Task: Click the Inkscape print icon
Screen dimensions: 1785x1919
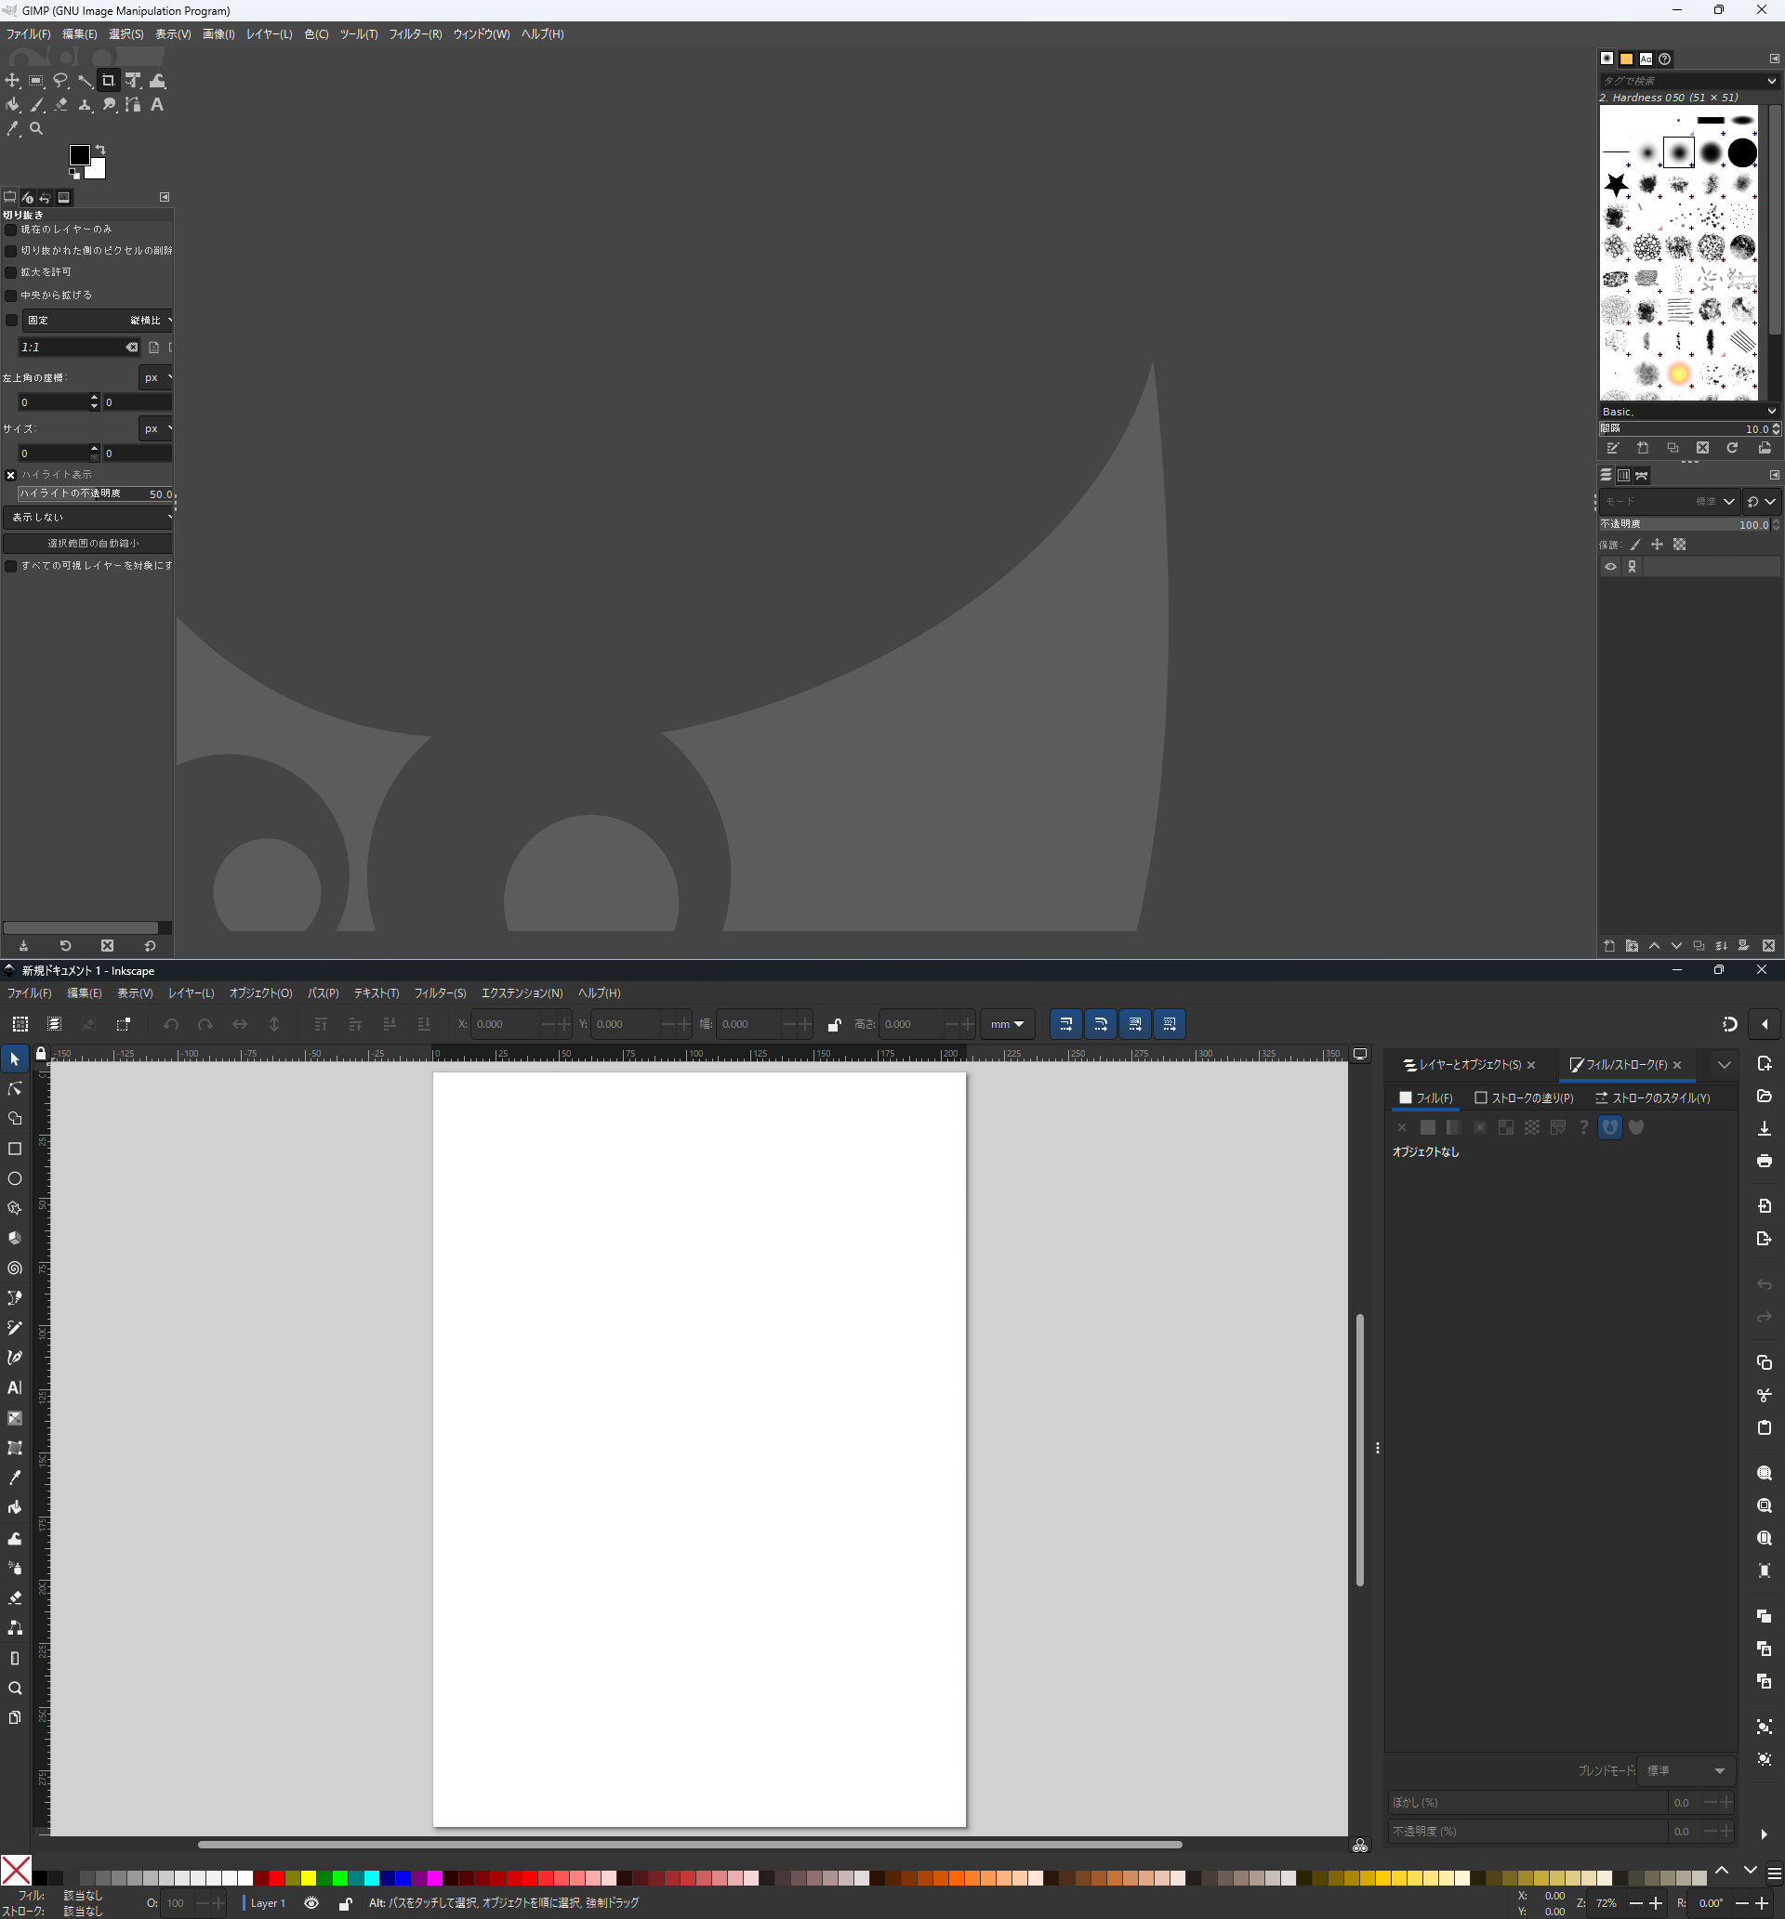Action: pyautogui.click(x=1764, y=1161)
